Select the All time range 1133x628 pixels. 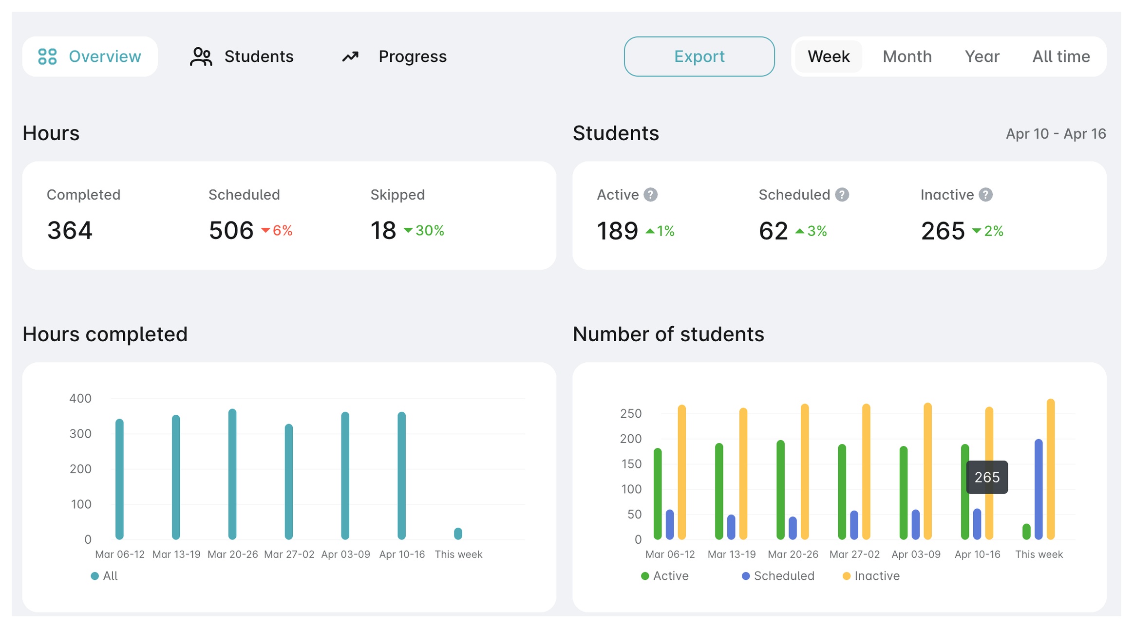[x=1061, y=56]
